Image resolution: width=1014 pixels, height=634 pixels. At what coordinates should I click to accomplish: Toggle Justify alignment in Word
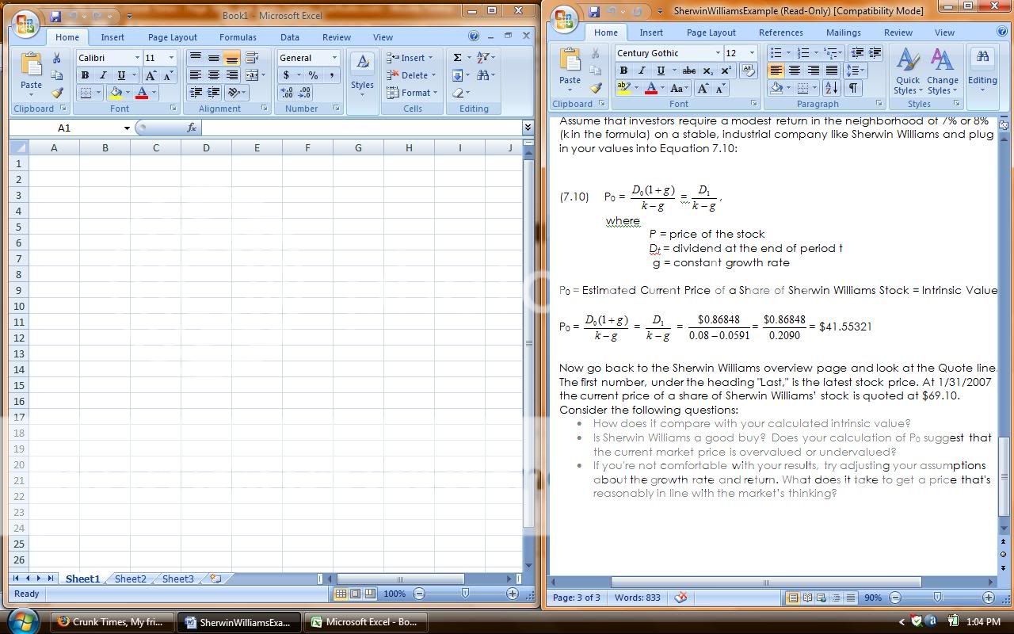pos(831,71)
